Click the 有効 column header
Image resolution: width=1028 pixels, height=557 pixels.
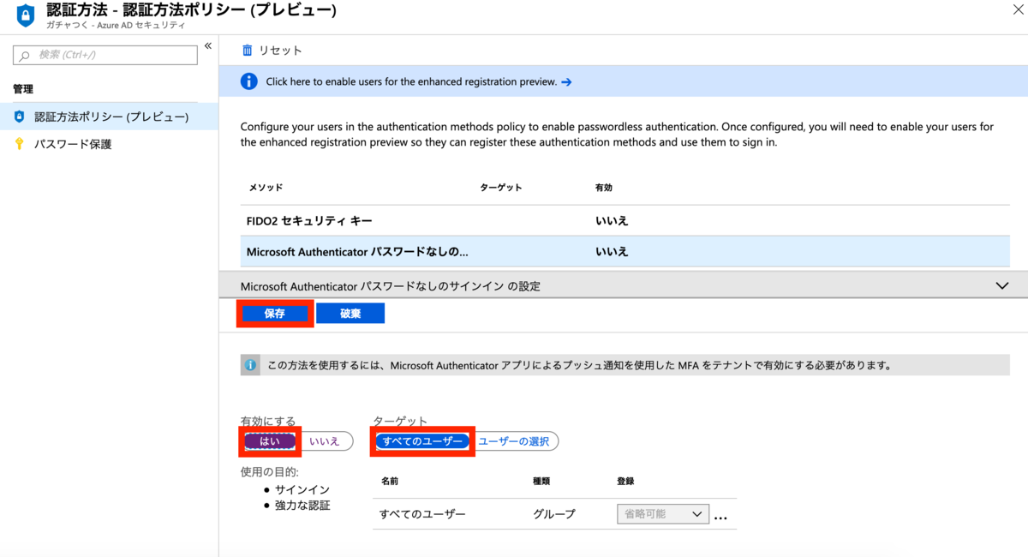coord(603,187)
